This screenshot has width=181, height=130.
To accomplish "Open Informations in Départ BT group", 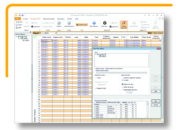I will pyautogui.click(x=94, y=23).
